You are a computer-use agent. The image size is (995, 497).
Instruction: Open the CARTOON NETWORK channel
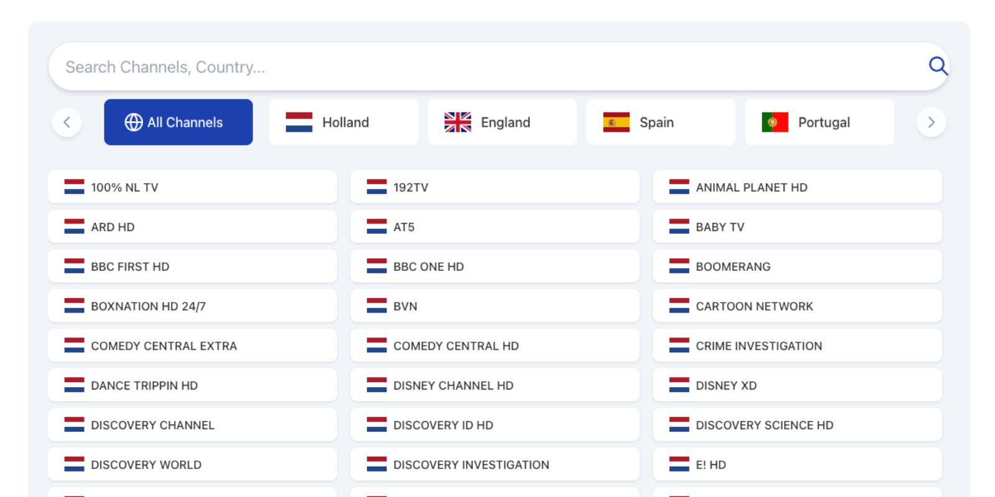(797, 306)
